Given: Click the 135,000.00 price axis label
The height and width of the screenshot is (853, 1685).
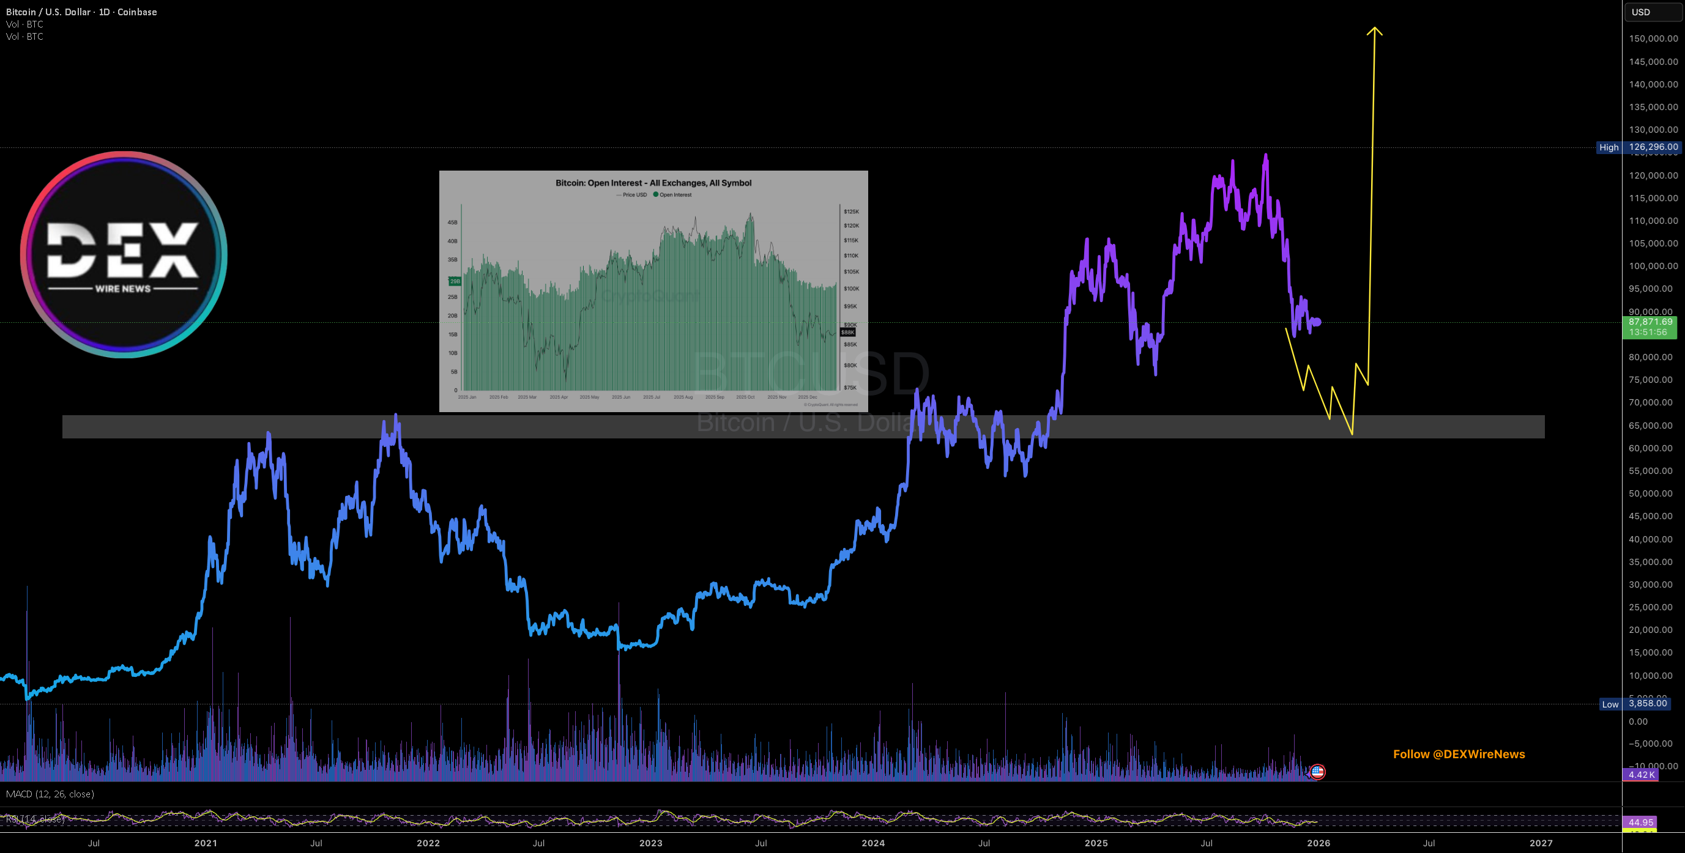Looking at the screenshot, I should coord(1653,107).
